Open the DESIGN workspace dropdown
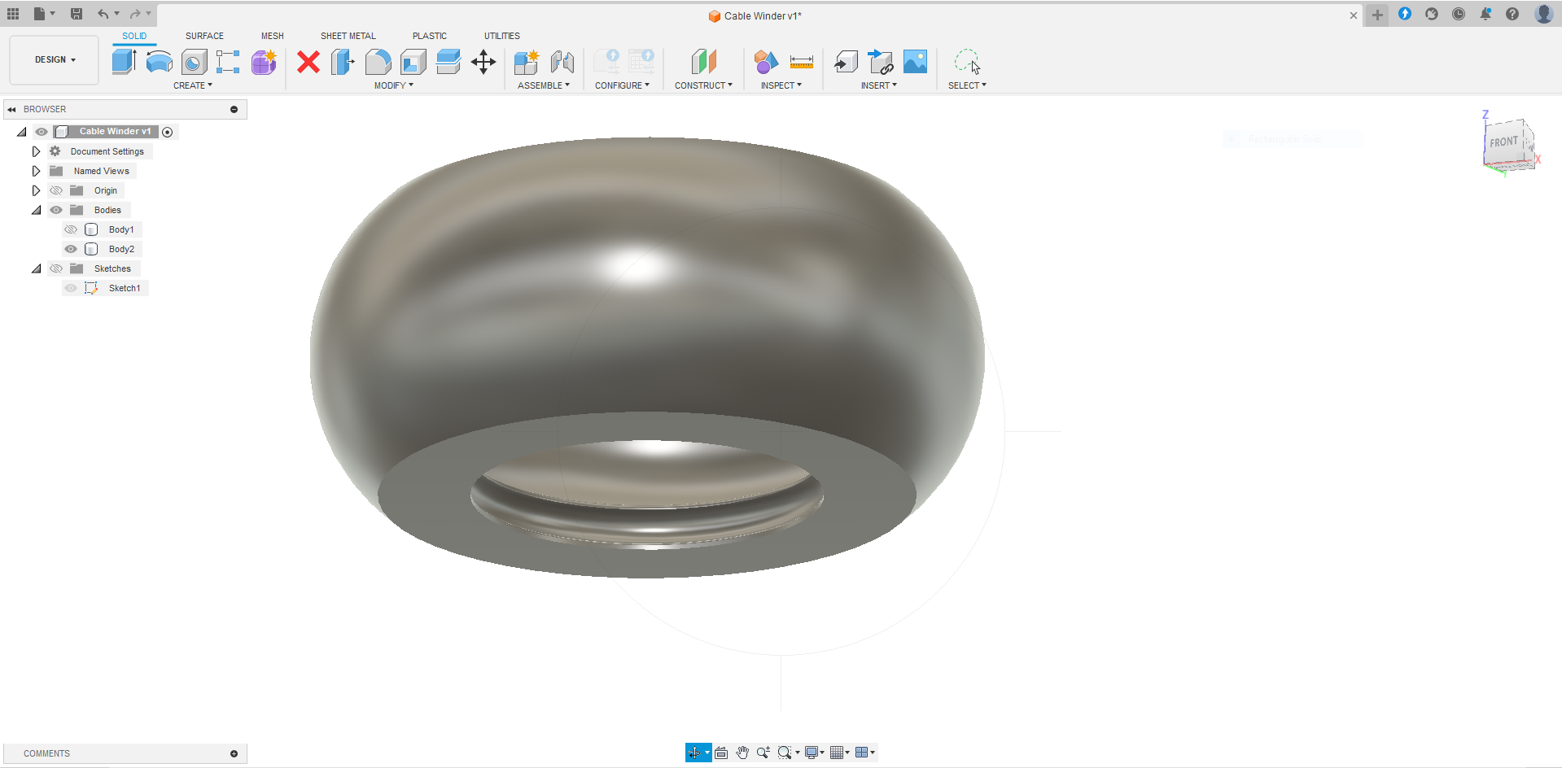This screenshot has height=768, width=1562. [55, 60]
